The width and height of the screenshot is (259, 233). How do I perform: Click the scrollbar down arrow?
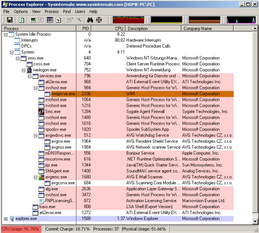click(x=255, y=221)
